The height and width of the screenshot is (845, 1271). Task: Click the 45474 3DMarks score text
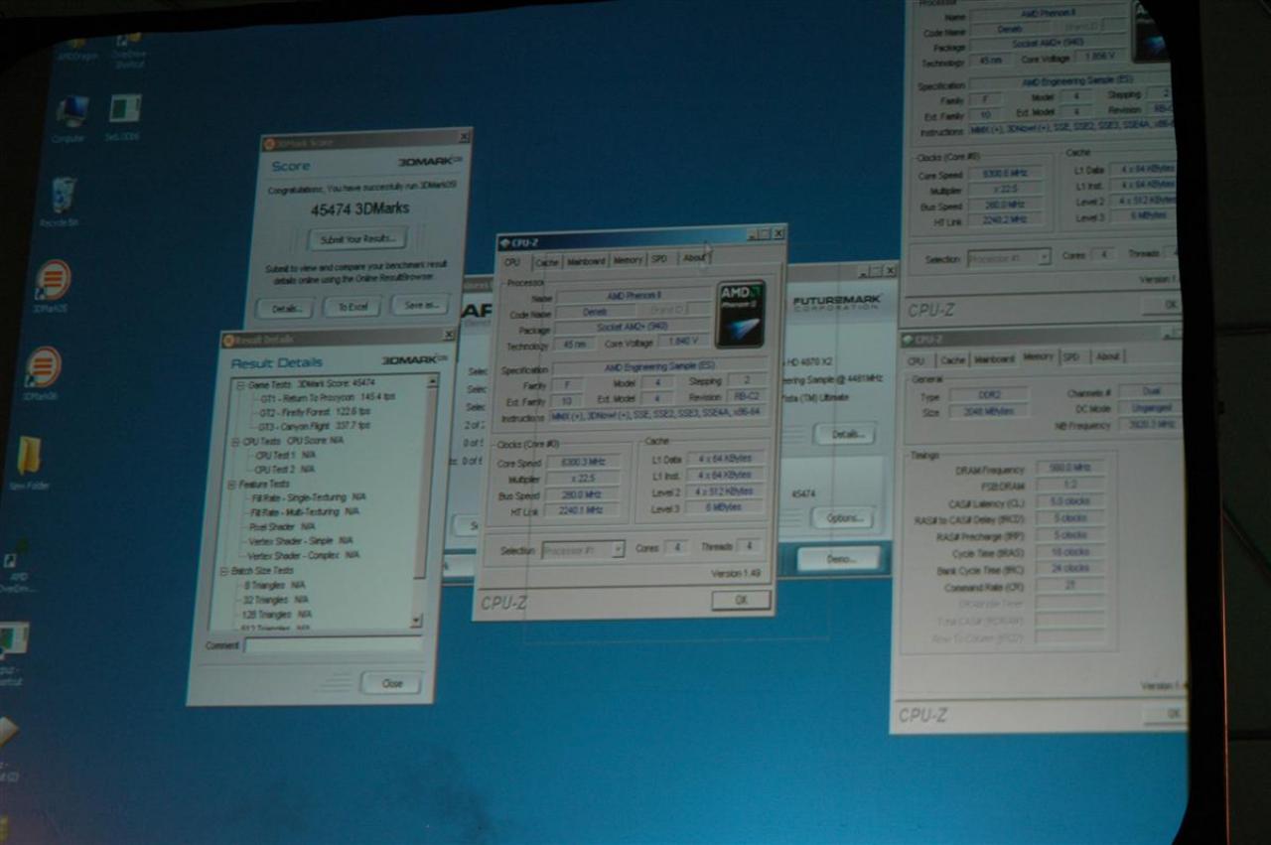pos(359,209)
